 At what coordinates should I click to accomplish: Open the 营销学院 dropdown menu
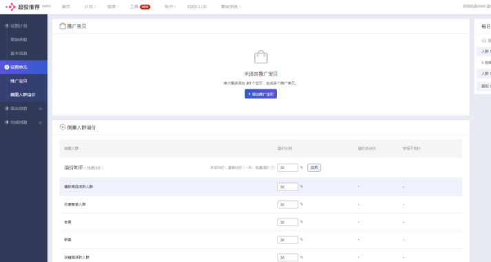[231, 7]
